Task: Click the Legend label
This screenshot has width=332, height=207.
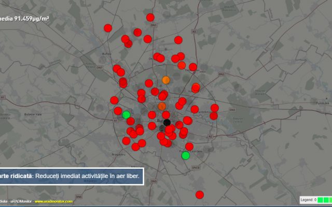Action: (307, 200)
